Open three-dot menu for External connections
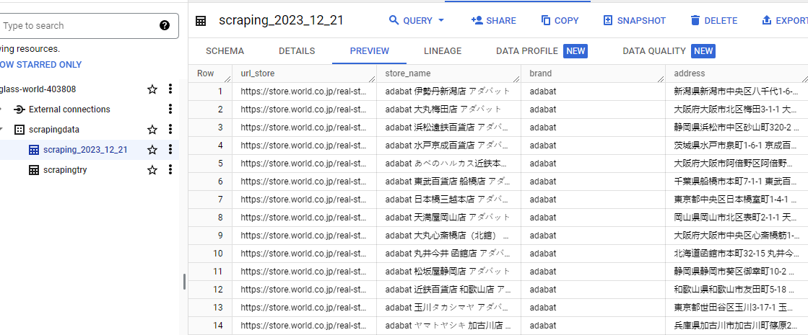This screenshot has height=335, width=808. (x=170, y=110)
